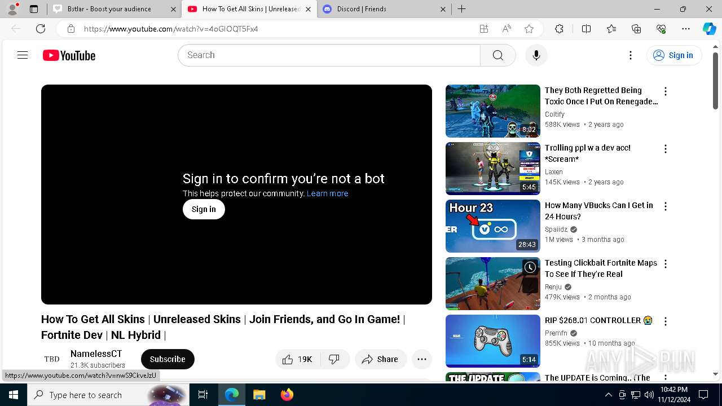Image resolution: width=722 pixels, height=406 pixels.
Task: Like the video with thumbs up
Action: pyautogui.click(x=297, y=359)
